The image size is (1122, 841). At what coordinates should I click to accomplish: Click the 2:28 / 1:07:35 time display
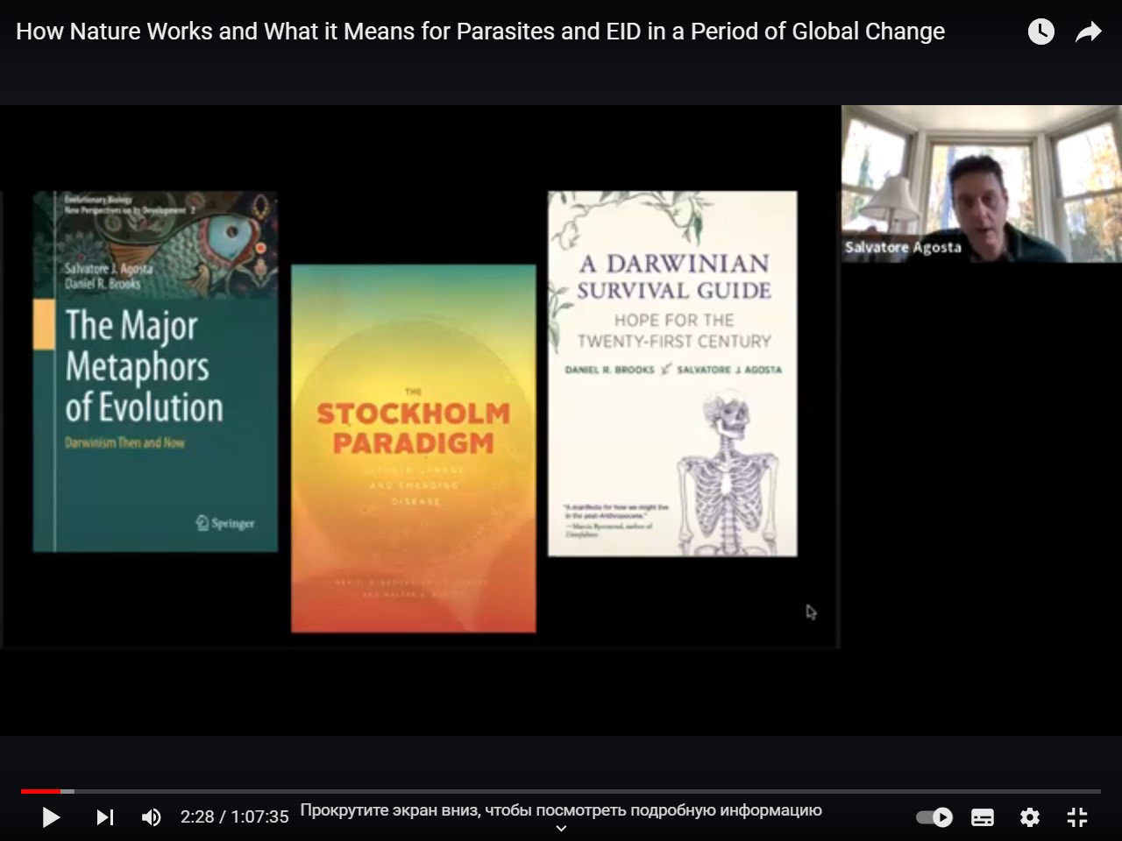pyautogui.click(x=234, y=816)
